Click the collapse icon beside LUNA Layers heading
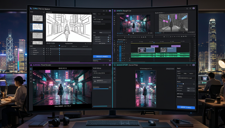Viewport: 225px width, 128px height. pyautogui.click(x=44, y=12)
